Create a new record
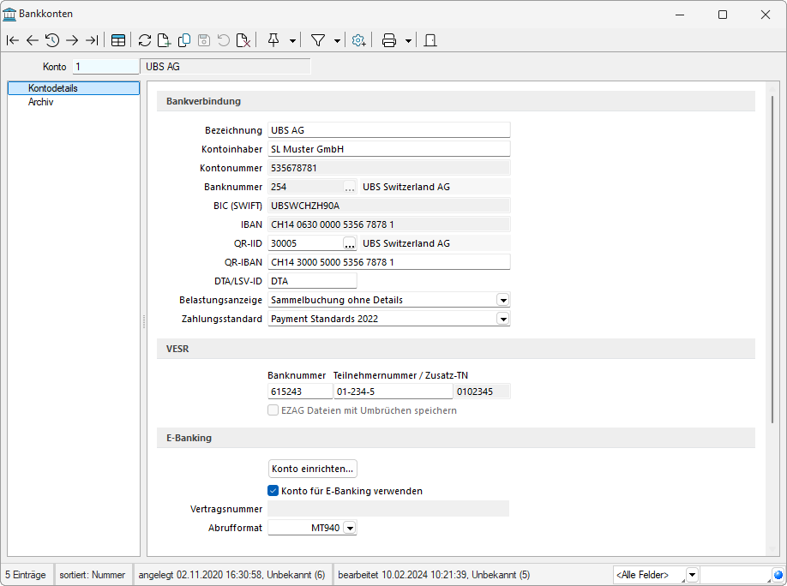The width and height of the screenshot is (787, 586). pyautogui.click(x=164, y=40)
